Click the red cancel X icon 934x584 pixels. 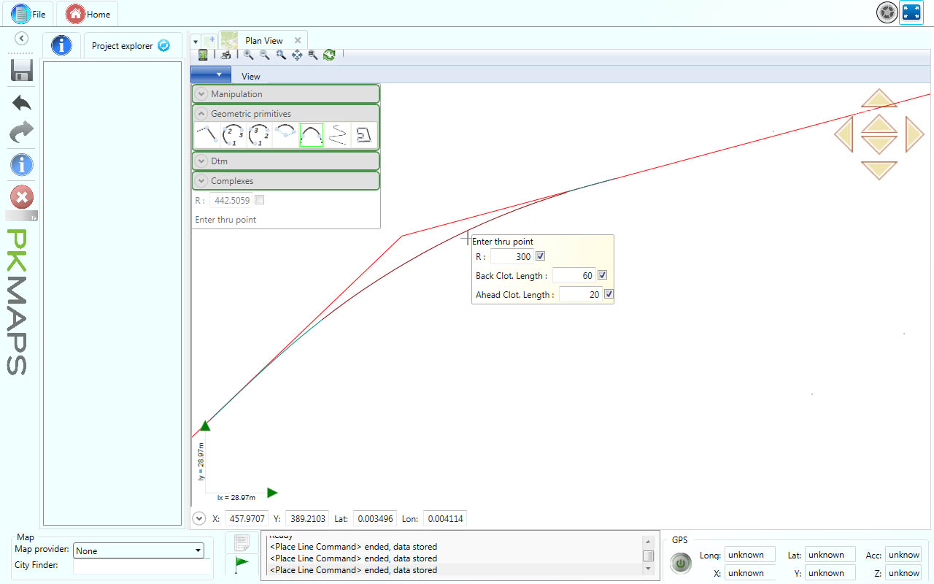22,197
